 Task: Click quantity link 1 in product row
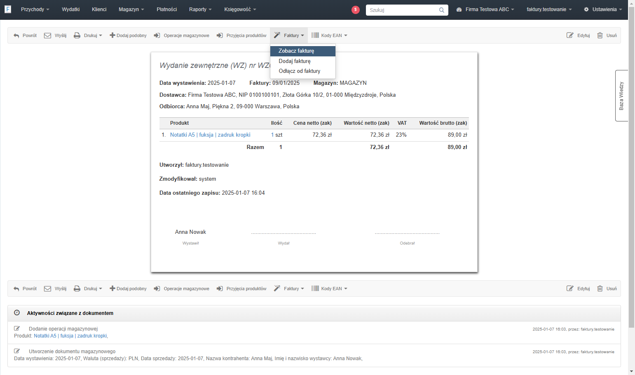[272, 135]
